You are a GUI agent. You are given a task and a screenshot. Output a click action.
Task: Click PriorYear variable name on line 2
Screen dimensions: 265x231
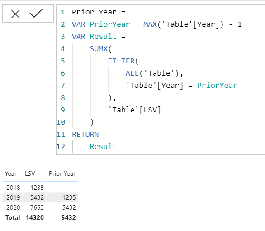[110, 24]
